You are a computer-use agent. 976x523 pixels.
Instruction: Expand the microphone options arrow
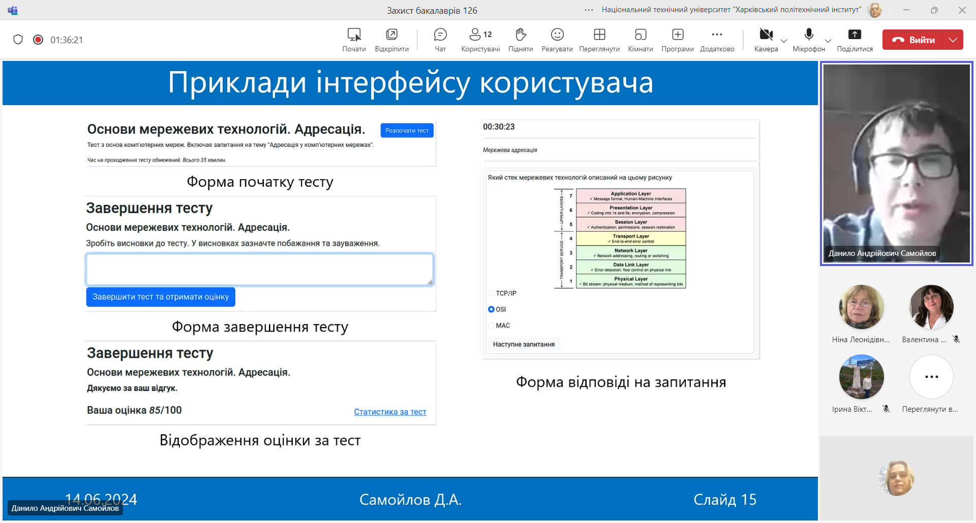tap(828, 41)
